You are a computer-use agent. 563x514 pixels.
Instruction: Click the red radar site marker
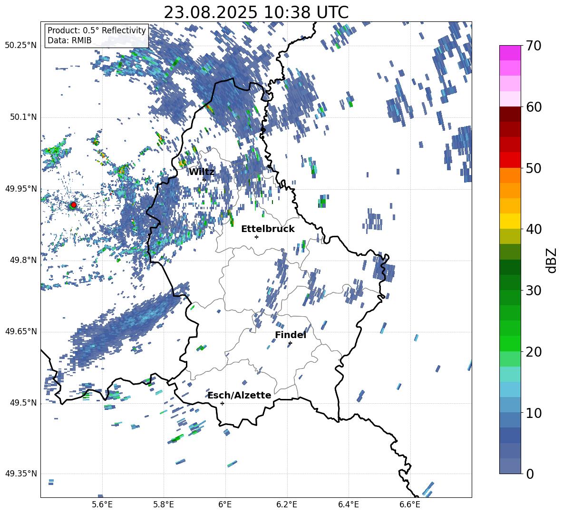[x=74, y=205]
